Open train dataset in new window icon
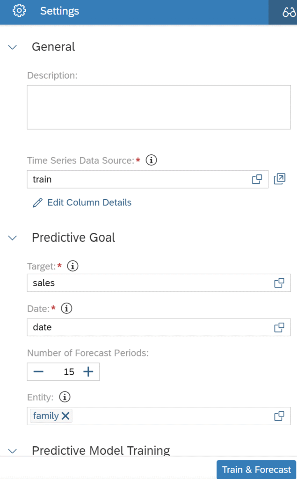Screen dimensions: 297x479 click(x=280, y=179)
